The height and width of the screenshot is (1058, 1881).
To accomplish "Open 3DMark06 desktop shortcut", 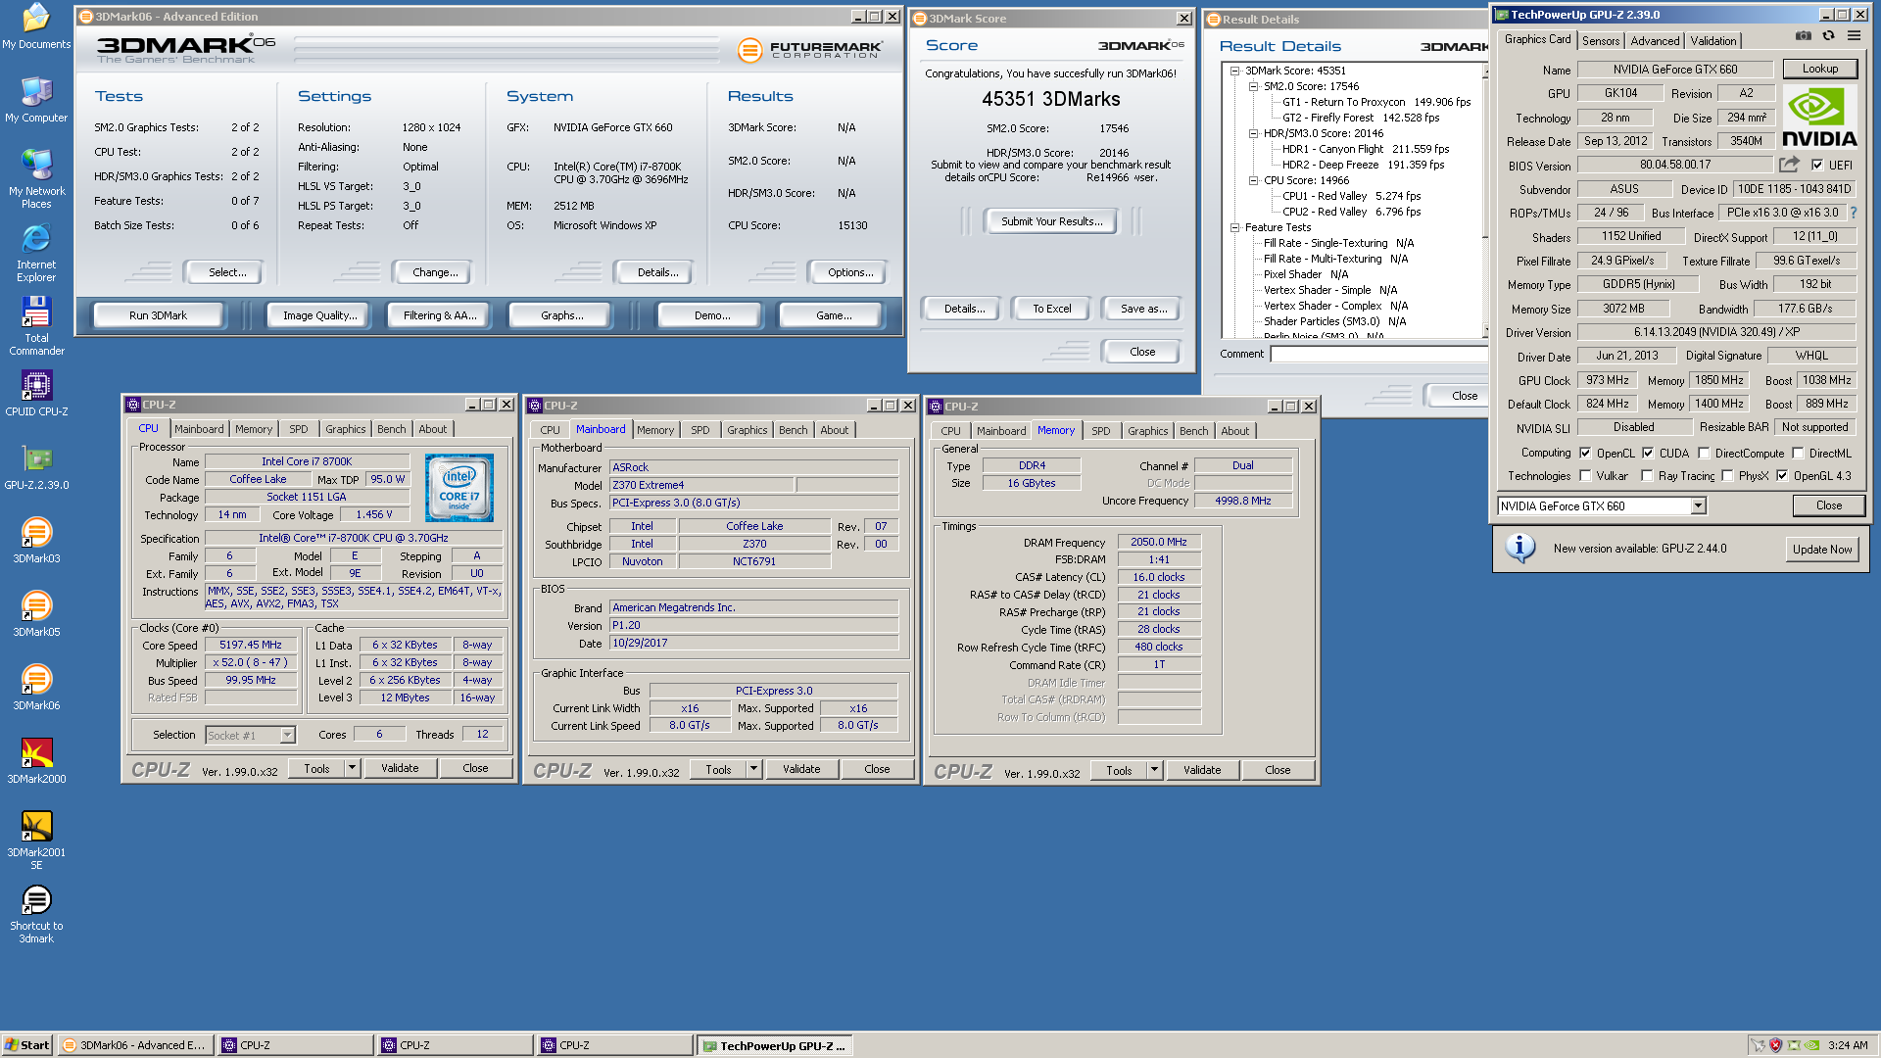I will 36,688.
